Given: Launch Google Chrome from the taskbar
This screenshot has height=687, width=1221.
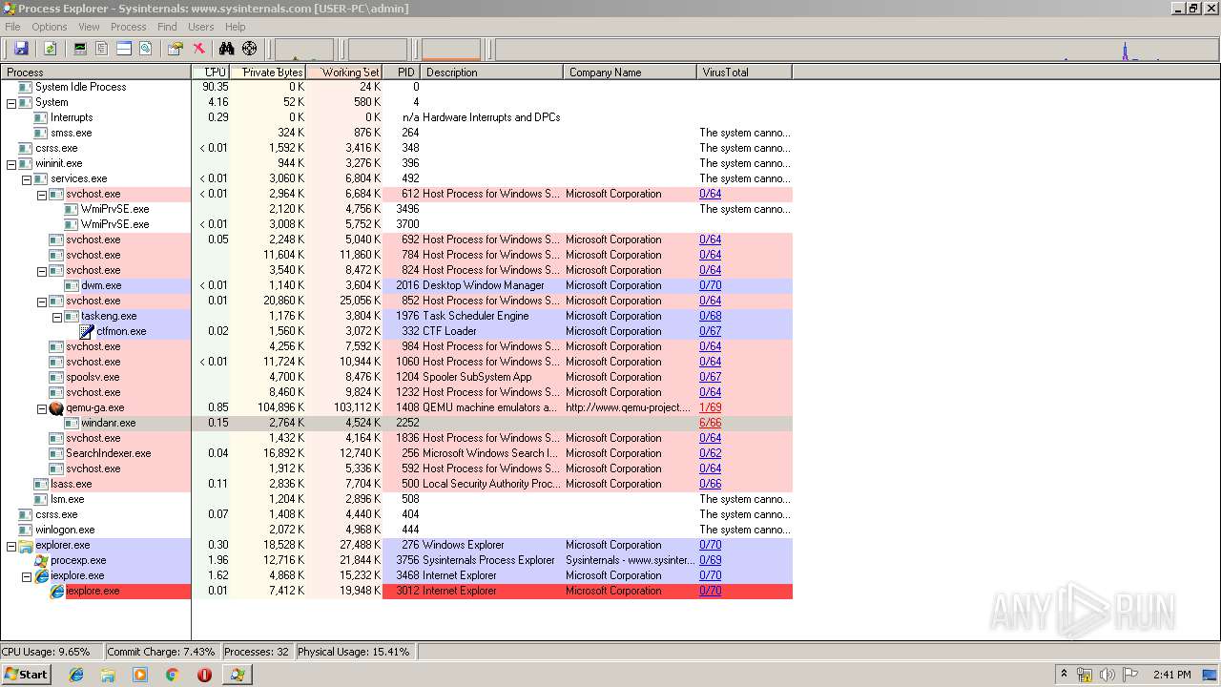Looking at the screenshot, I should coord(172,675).
